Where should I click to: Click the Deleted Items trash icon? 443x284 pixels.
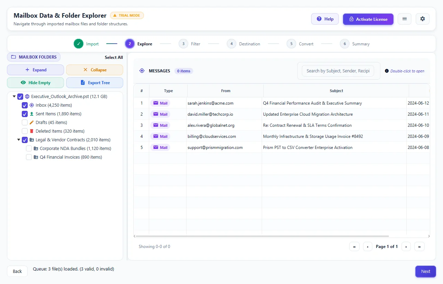[32, 131]
